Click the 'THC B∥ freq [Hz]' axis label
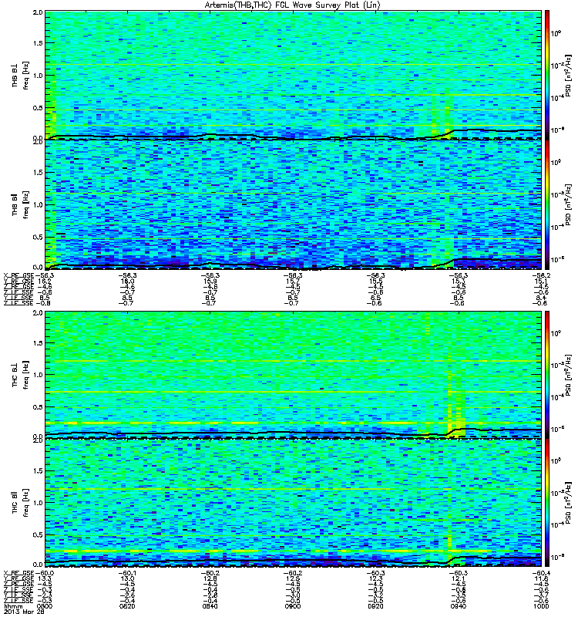Image resolution: width=578 pixels, height=617 pixels. point(20,503)
